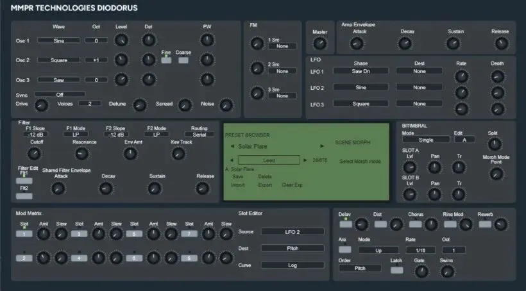Click the arpeggiator Gate knob
This screenshot has height=291, width=526.
point(421,271)
